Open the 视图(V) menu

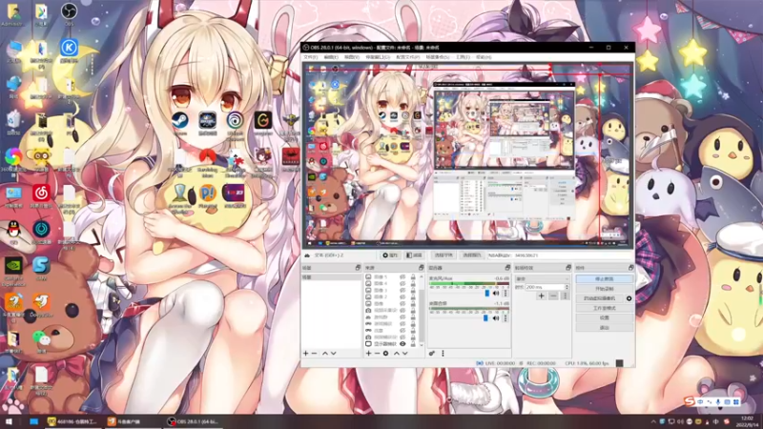(352, 57)
